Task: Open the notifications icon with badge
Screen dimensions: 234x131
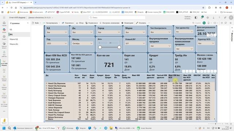Action: pyautogui.click(x=202, y=17)
